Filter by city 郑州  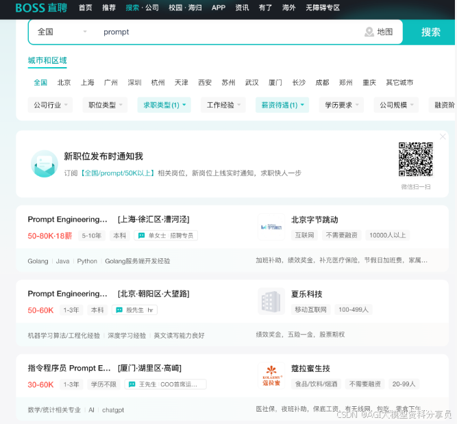point(346,82)
